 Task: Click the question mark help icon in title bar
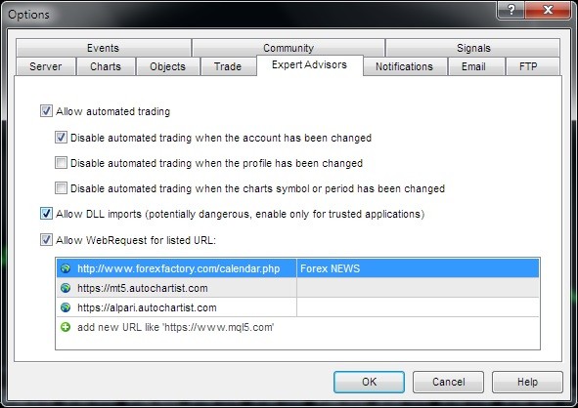coord(511,10)
